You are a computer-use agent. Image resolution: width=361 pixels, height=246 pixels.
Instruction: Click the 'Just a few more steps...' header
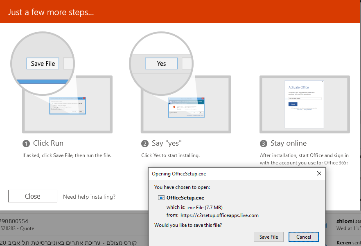click(x=51, y=12)
